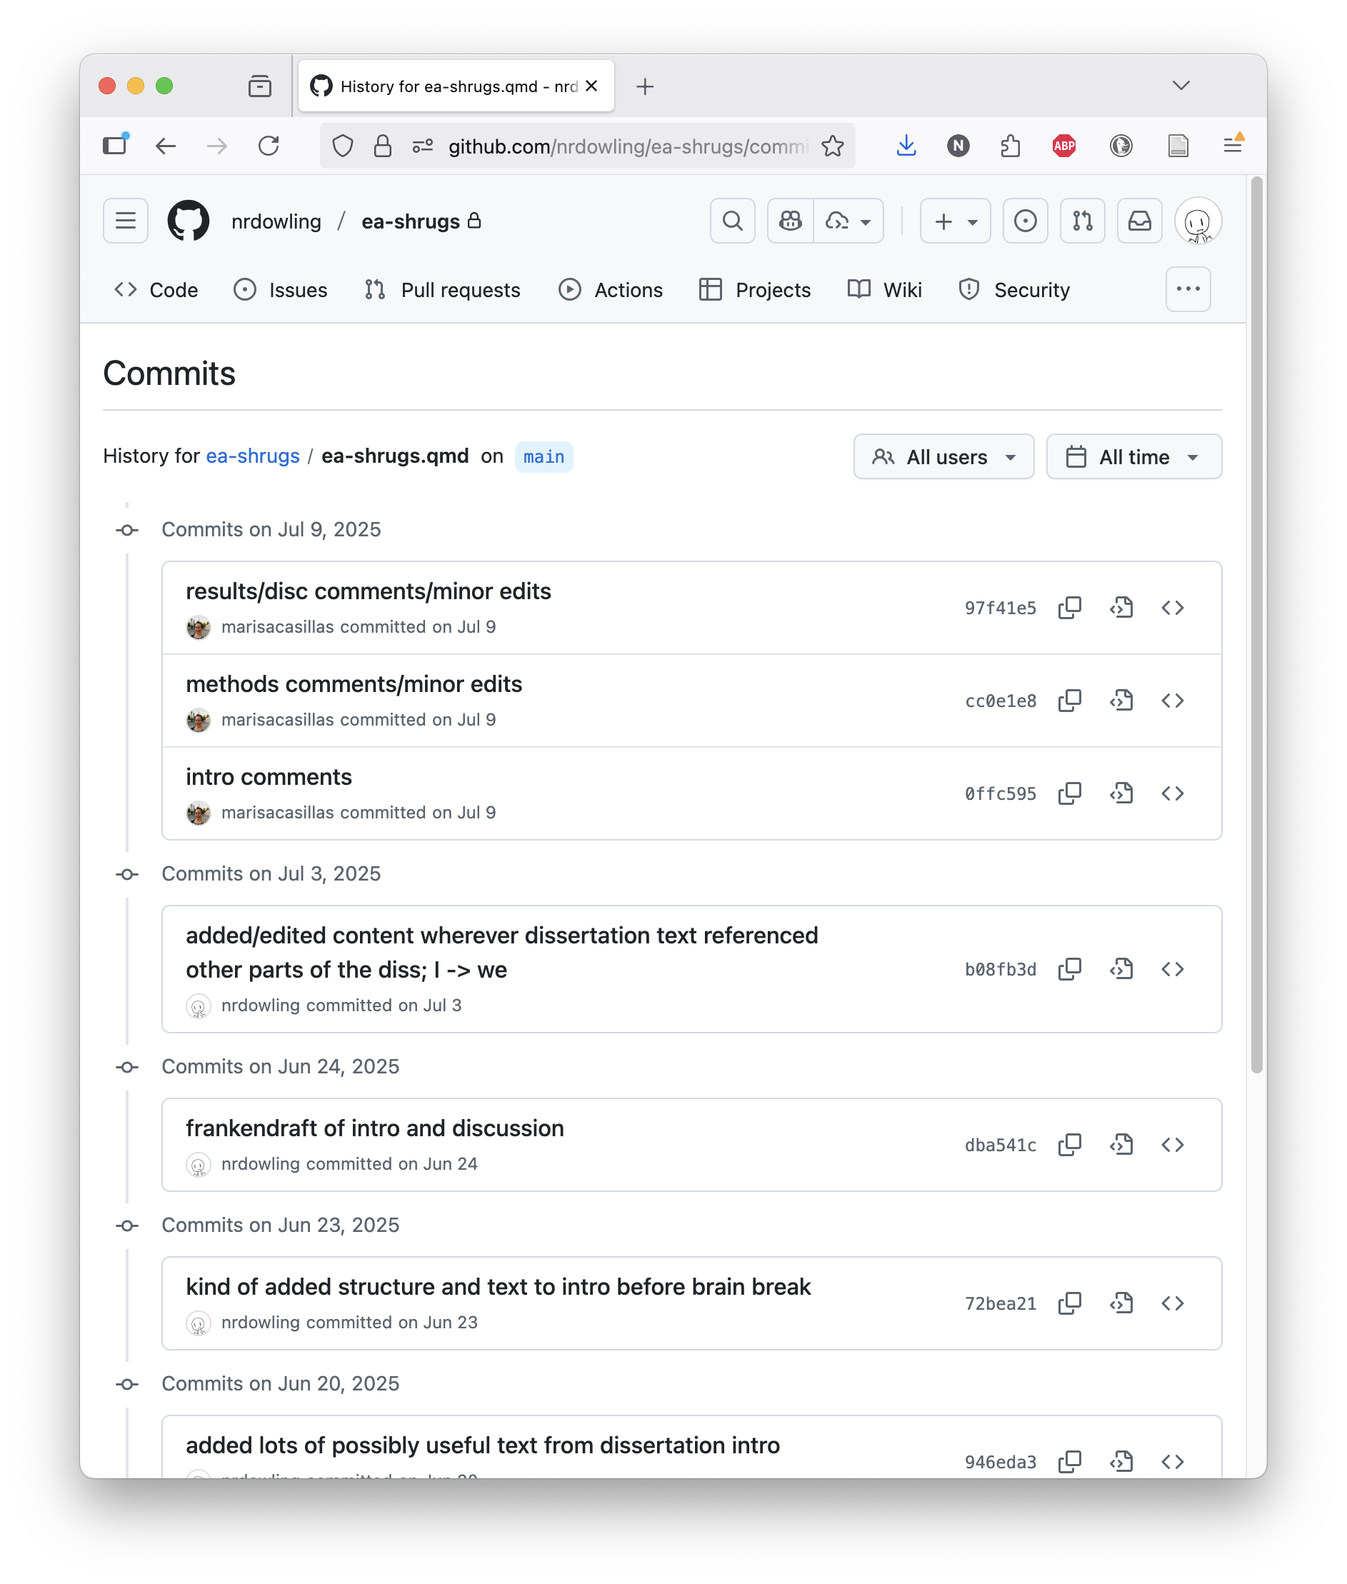The image size is (1347, 1584).
Task: Open the pull requests header icon
Action: tap(1082, 221)
